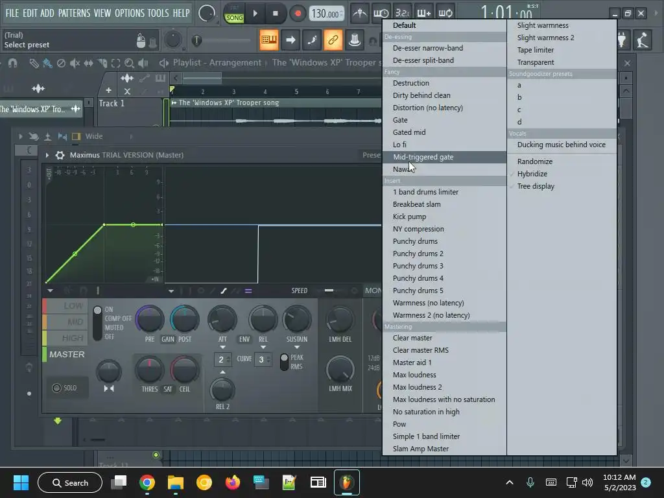This screenshot has width=664, height=498.
Task: Select the LOW band button
Action: pyautogui.click(x=66, y=306)
